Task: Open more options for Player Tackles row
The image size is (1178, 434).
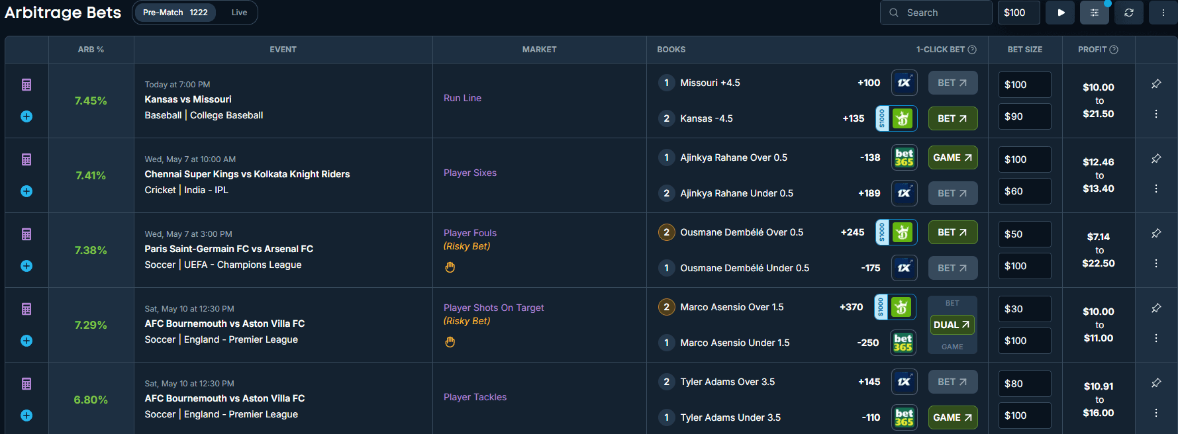Action: coord(1156,413)
